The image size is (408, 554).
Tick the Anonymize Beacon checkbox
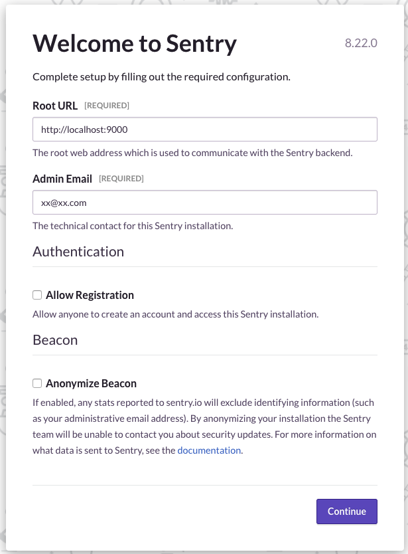click(37, 383)
